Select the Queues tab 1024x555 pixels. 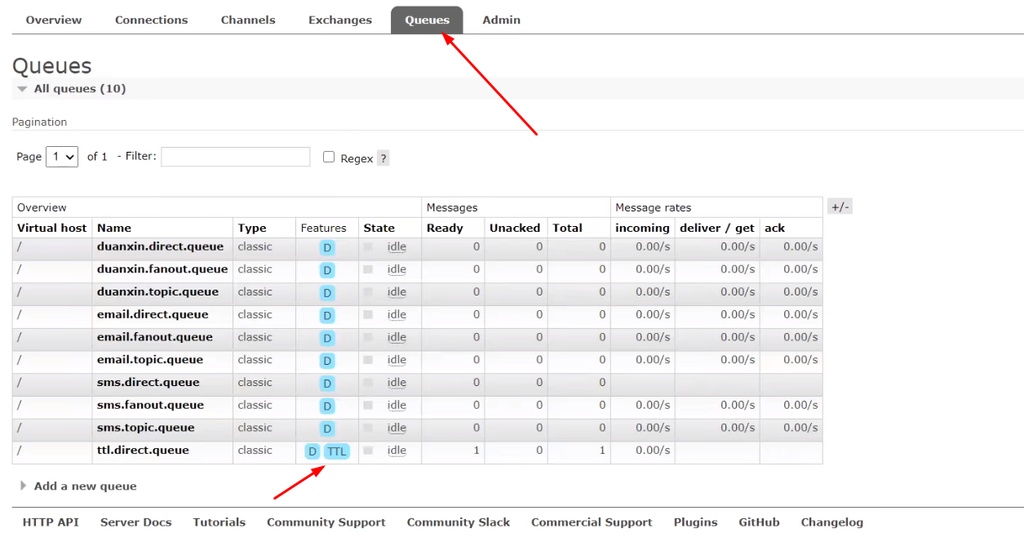[x=427, y=20]
